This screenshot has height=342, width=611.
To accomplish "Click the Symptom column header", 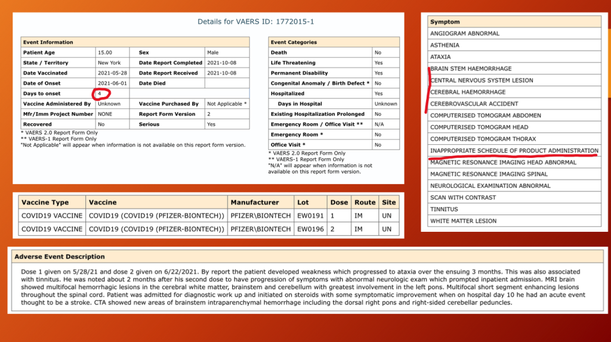I will point(445,22).
